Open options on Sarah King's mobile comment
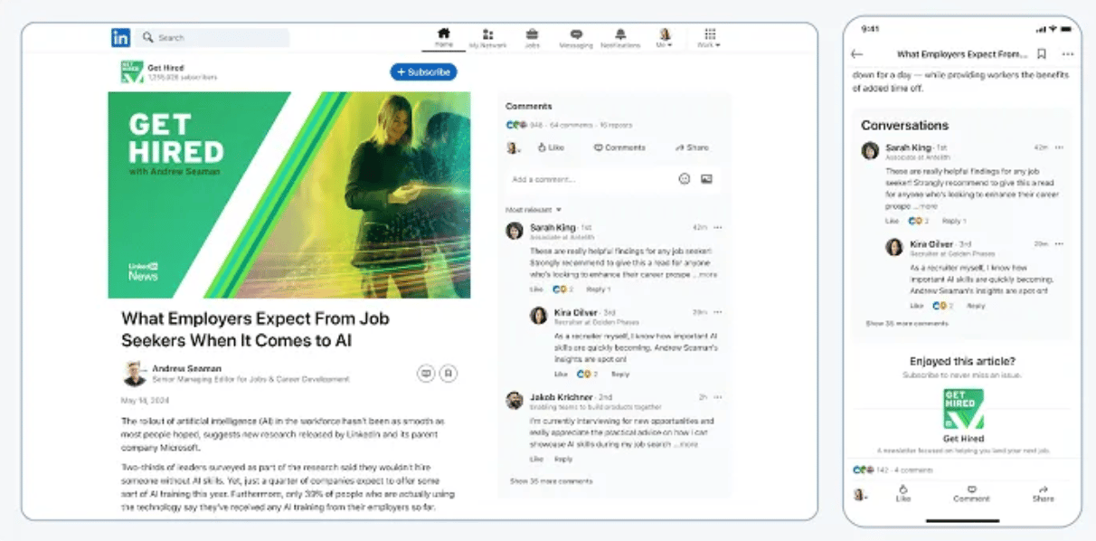Screen dimensions: 1096x541 pyautogui.click(x=1059, y=147)
